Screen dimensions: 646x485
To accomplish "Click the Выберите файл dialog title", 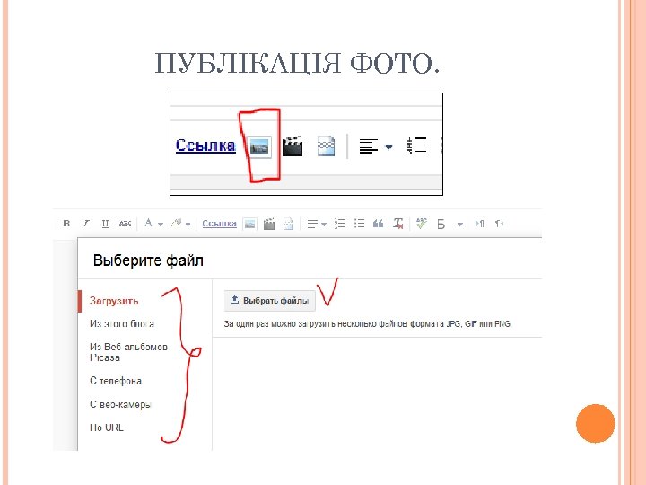I will 148,260.
